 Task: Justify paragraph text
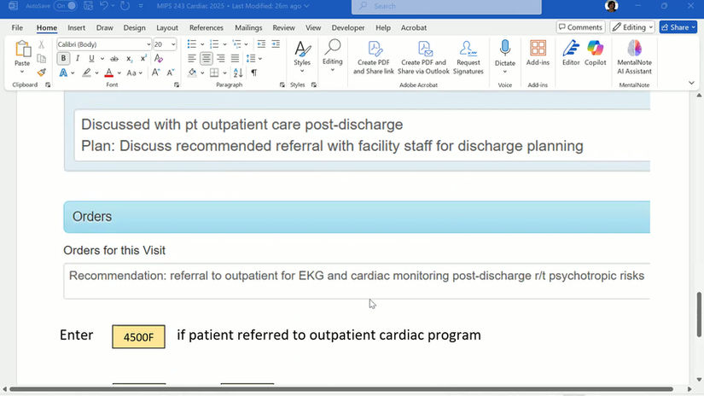click(235, 58)
